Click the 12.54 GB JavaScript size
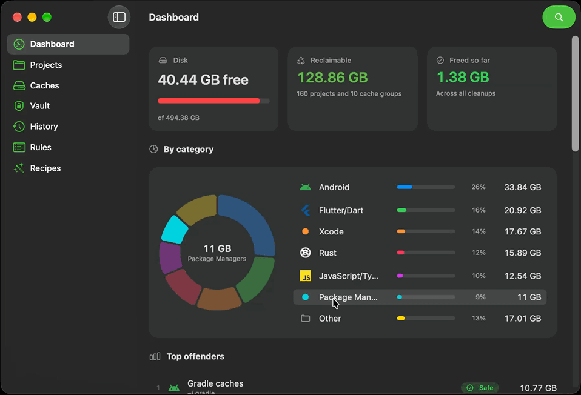 (x=522, y=276)
